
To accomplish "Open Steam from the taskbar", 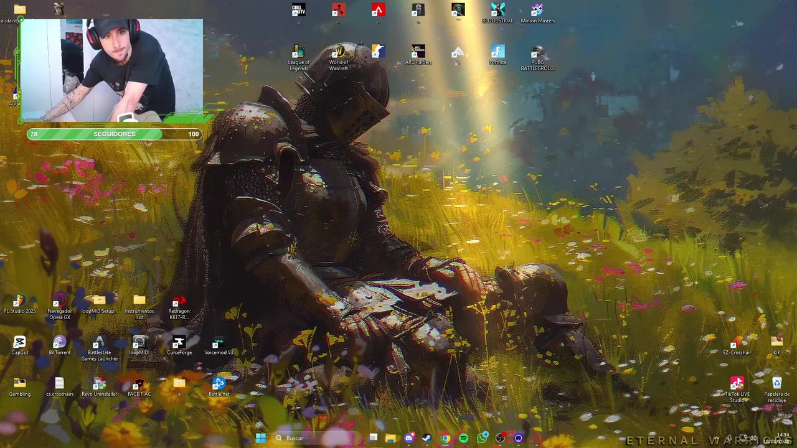I will pyautogui.click(x=427, y=438).
